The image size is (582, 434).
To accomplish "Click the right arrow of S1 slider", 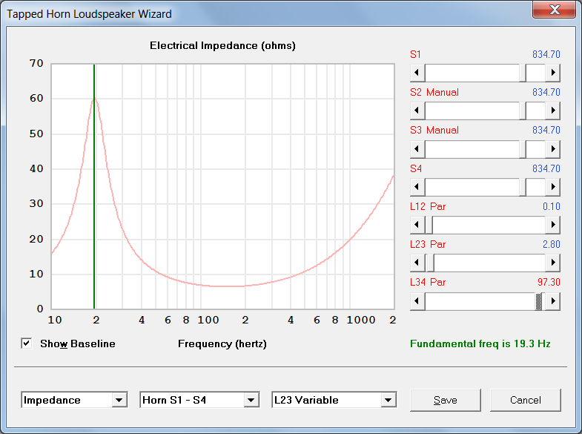I will point(552,73).
